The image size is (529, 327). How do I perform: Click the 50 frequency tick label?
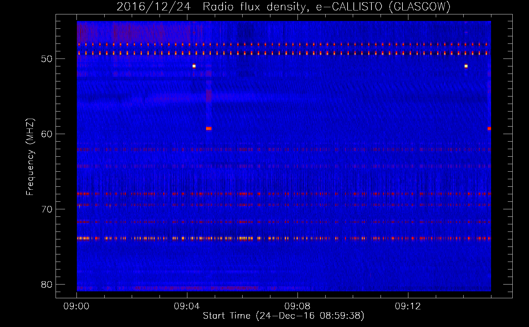47,59
